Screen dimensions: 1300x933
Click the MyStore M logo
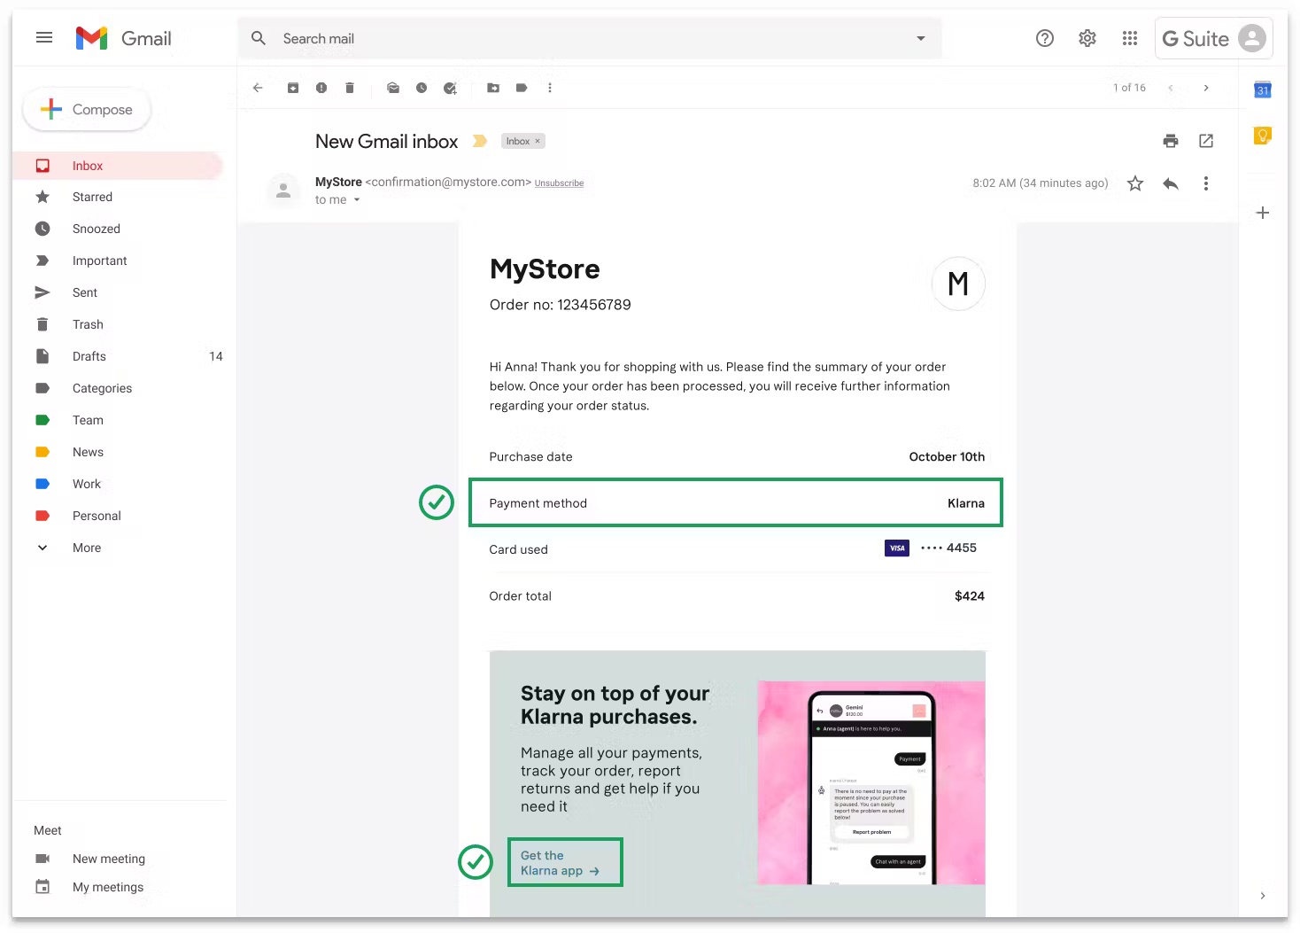(958, 284)
